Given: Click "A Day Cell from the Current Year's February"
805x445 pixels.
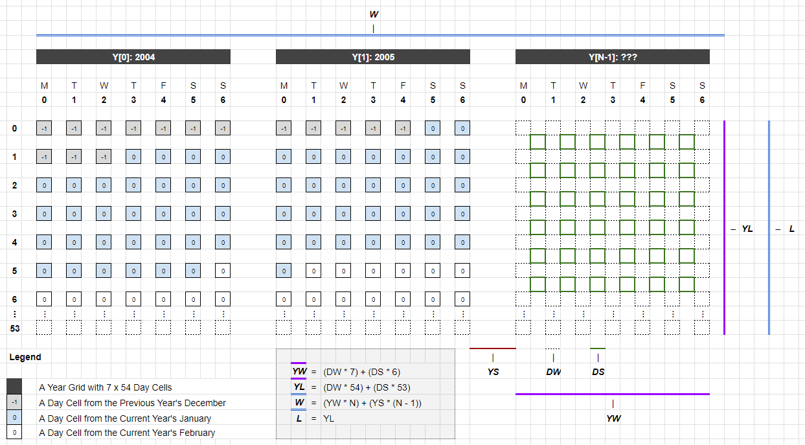Looking at the screenshot, I should (127, 433).
